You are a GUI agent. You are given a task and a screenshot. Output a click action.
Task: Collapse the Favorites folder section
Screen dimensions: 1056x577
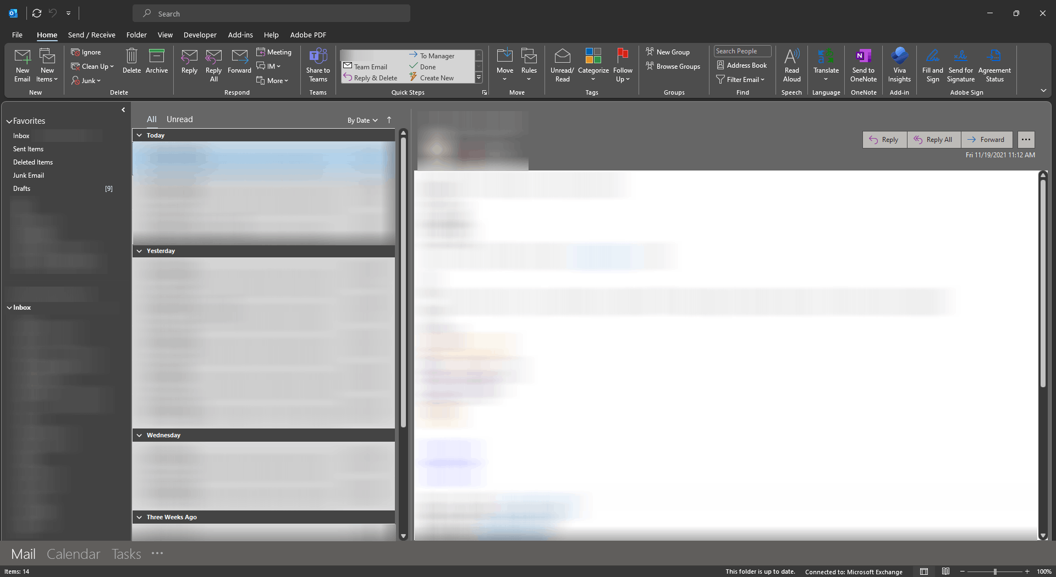[9, 121]
